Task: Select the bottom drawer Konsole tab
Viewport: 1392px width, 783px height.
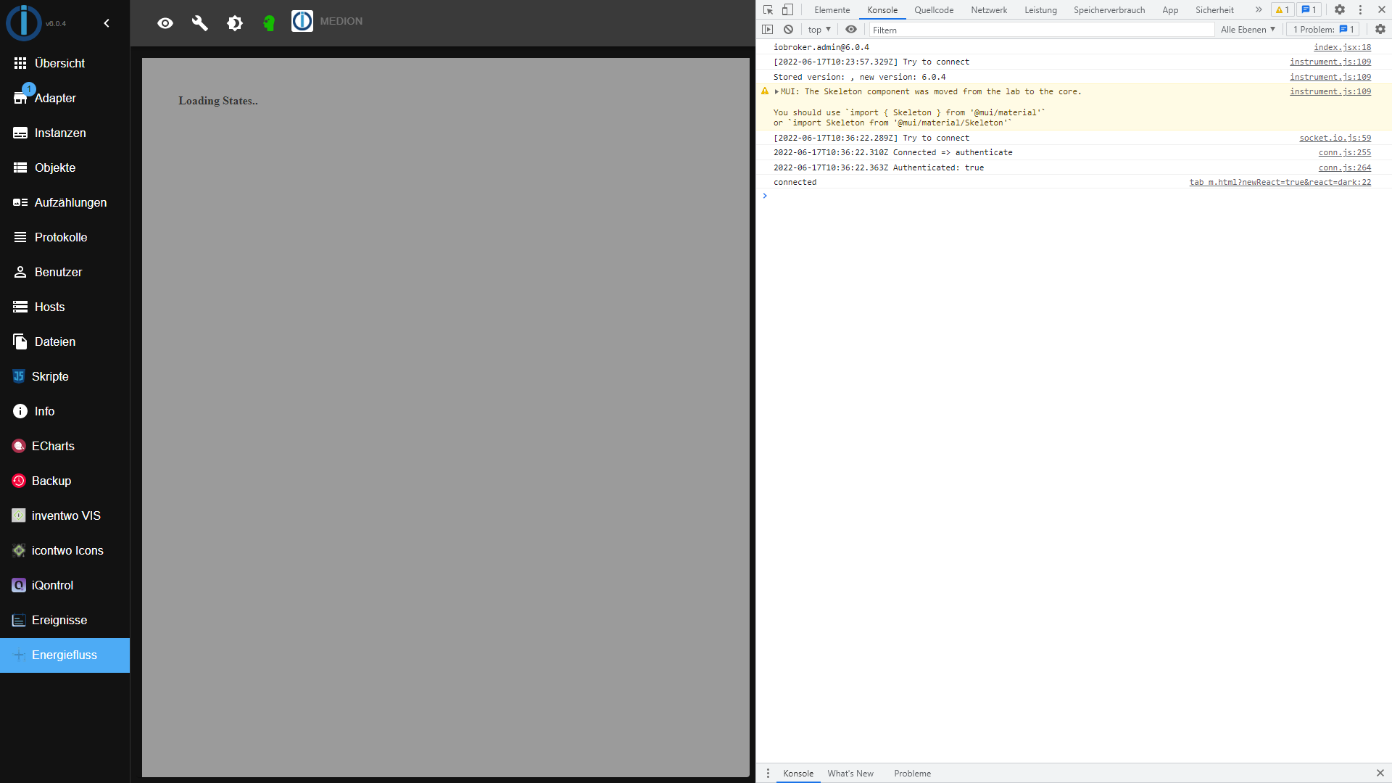Action: 798,774
